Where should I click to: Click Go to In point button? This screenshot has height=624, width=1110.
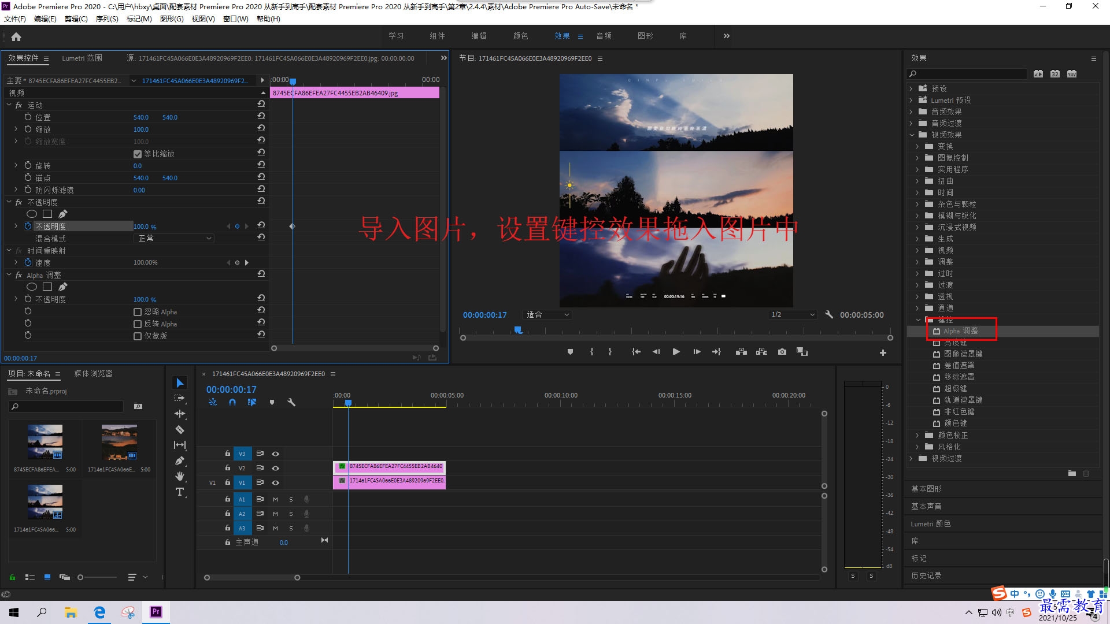click(x=636, y=352)
